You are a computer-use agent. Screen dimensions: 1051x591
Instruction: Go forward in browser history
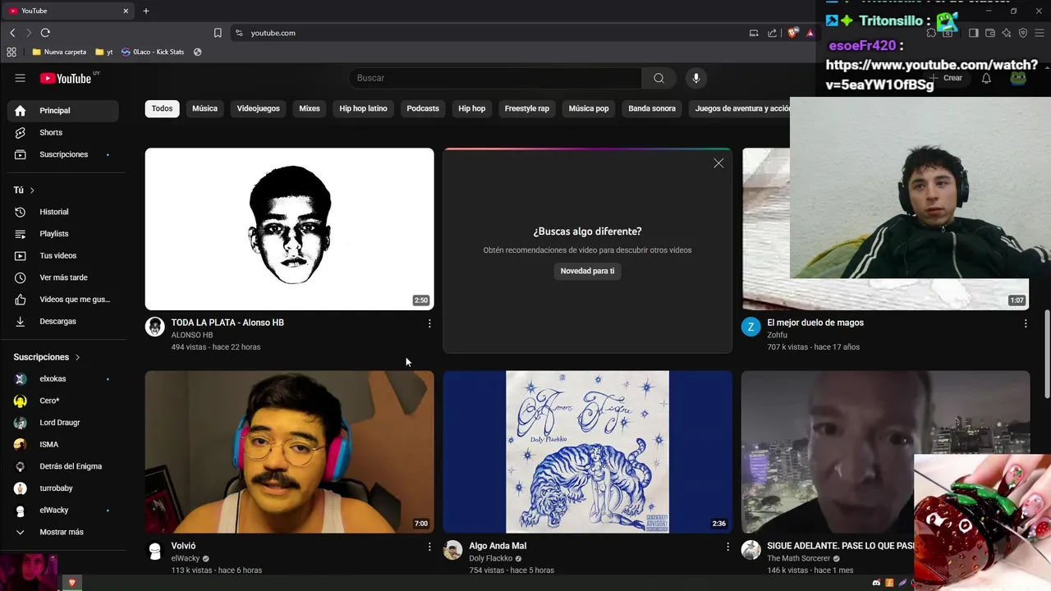tap(29, 33)
